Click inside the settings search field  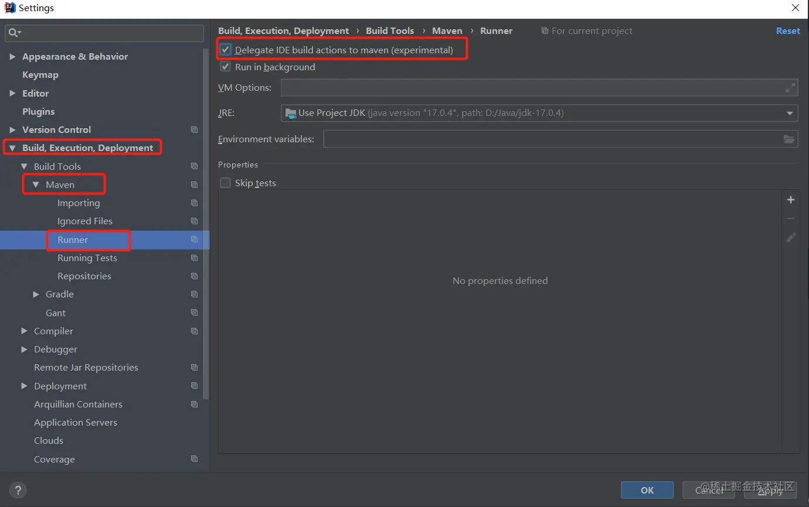[x=104, y=33]
